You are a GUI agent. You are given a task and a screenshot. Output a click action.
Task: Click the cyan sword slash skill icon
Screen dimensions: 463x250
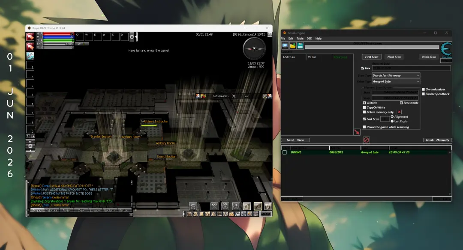(30, 55)
